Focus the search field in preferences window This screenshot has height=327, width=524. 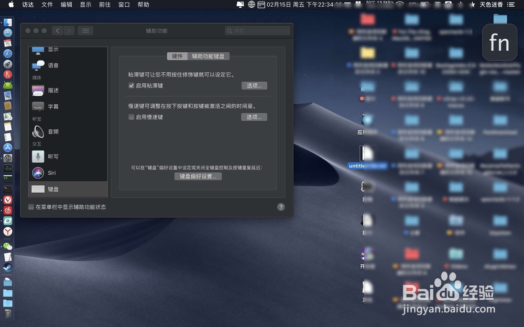click(257, 31)
